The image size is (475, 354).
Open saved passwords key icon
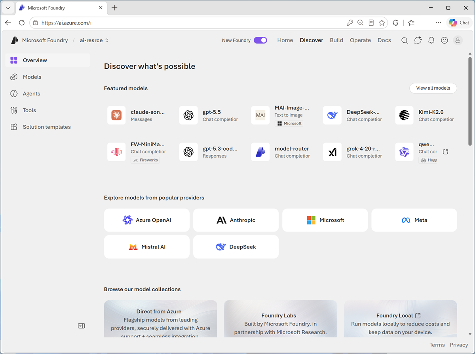pyautogui.click(x=350, y=23)
